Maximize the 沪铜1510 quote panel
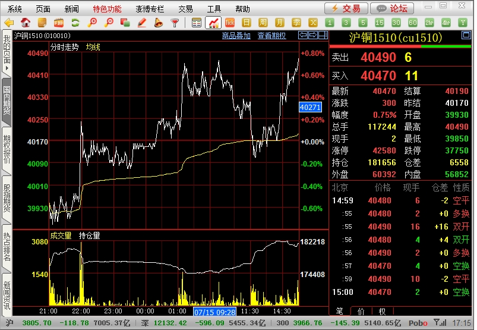 (466, 35)
